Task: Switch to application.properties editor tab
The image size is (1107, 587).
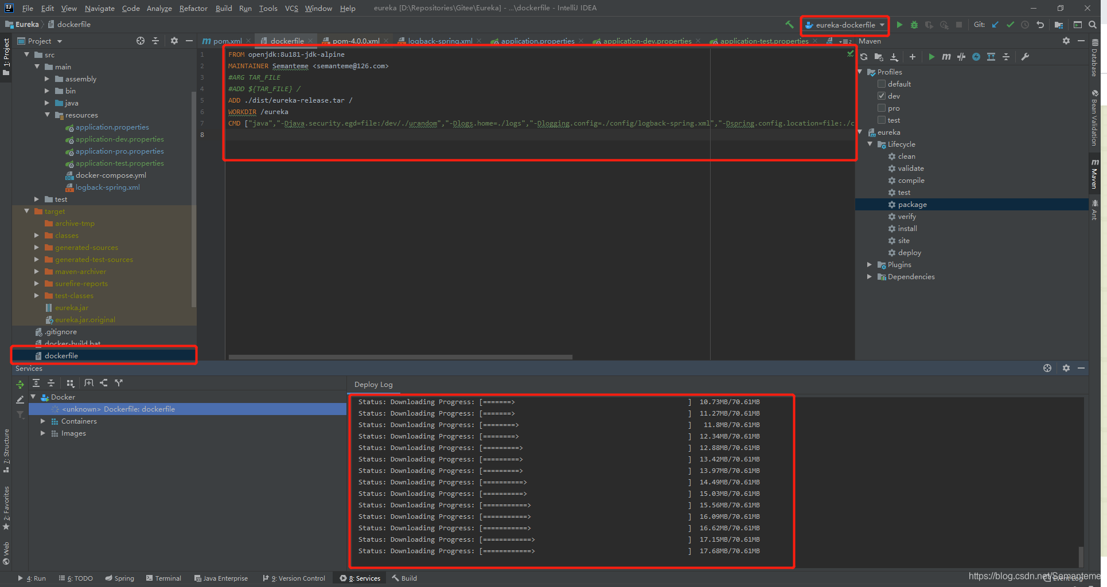Action: [x=537, y=41]
